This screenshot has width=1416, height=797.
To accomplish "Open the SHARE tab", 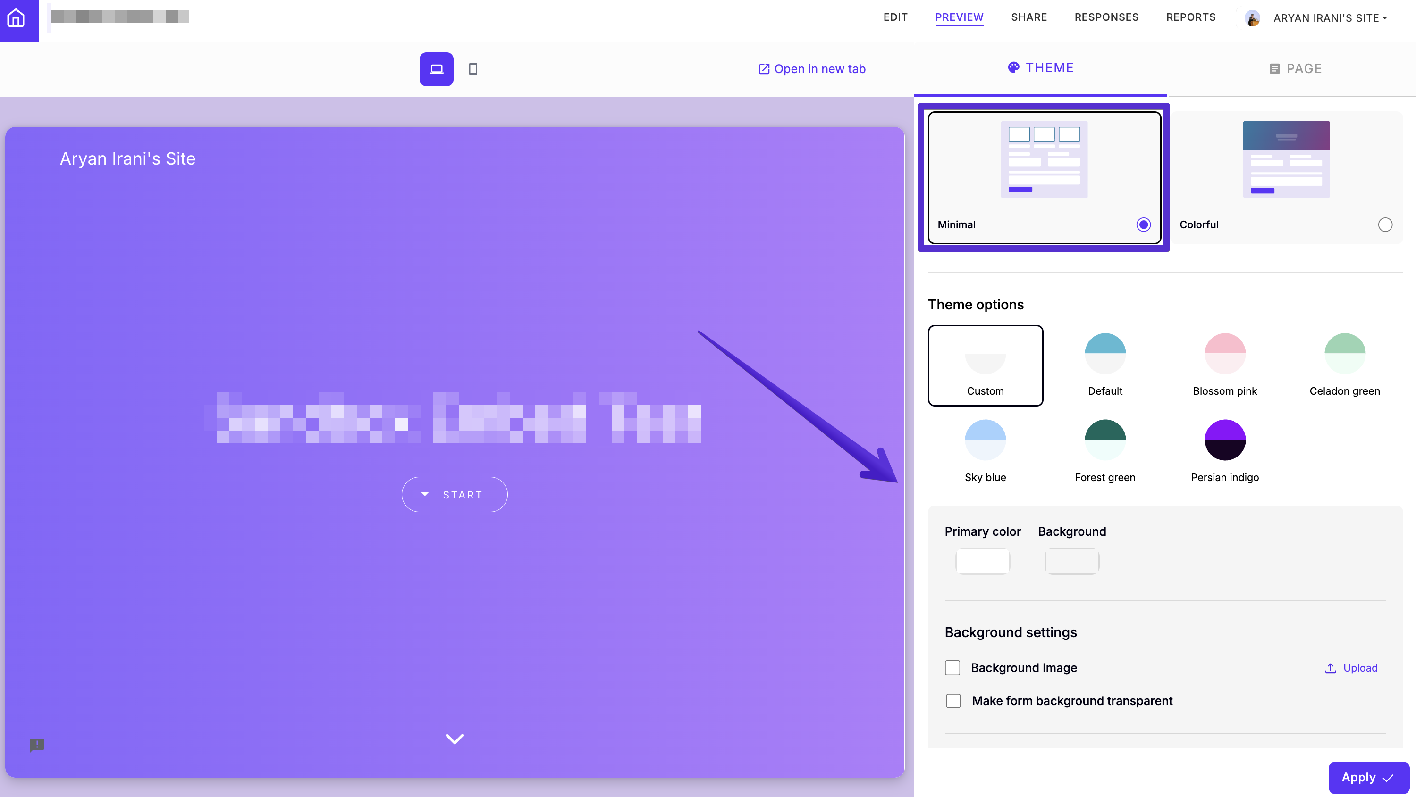I will [x=1029, y=17].
